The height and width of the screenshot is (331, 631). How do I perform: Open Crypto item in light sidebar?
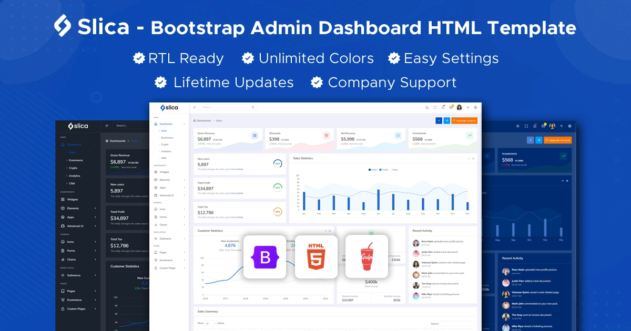(x=165, y=144)
